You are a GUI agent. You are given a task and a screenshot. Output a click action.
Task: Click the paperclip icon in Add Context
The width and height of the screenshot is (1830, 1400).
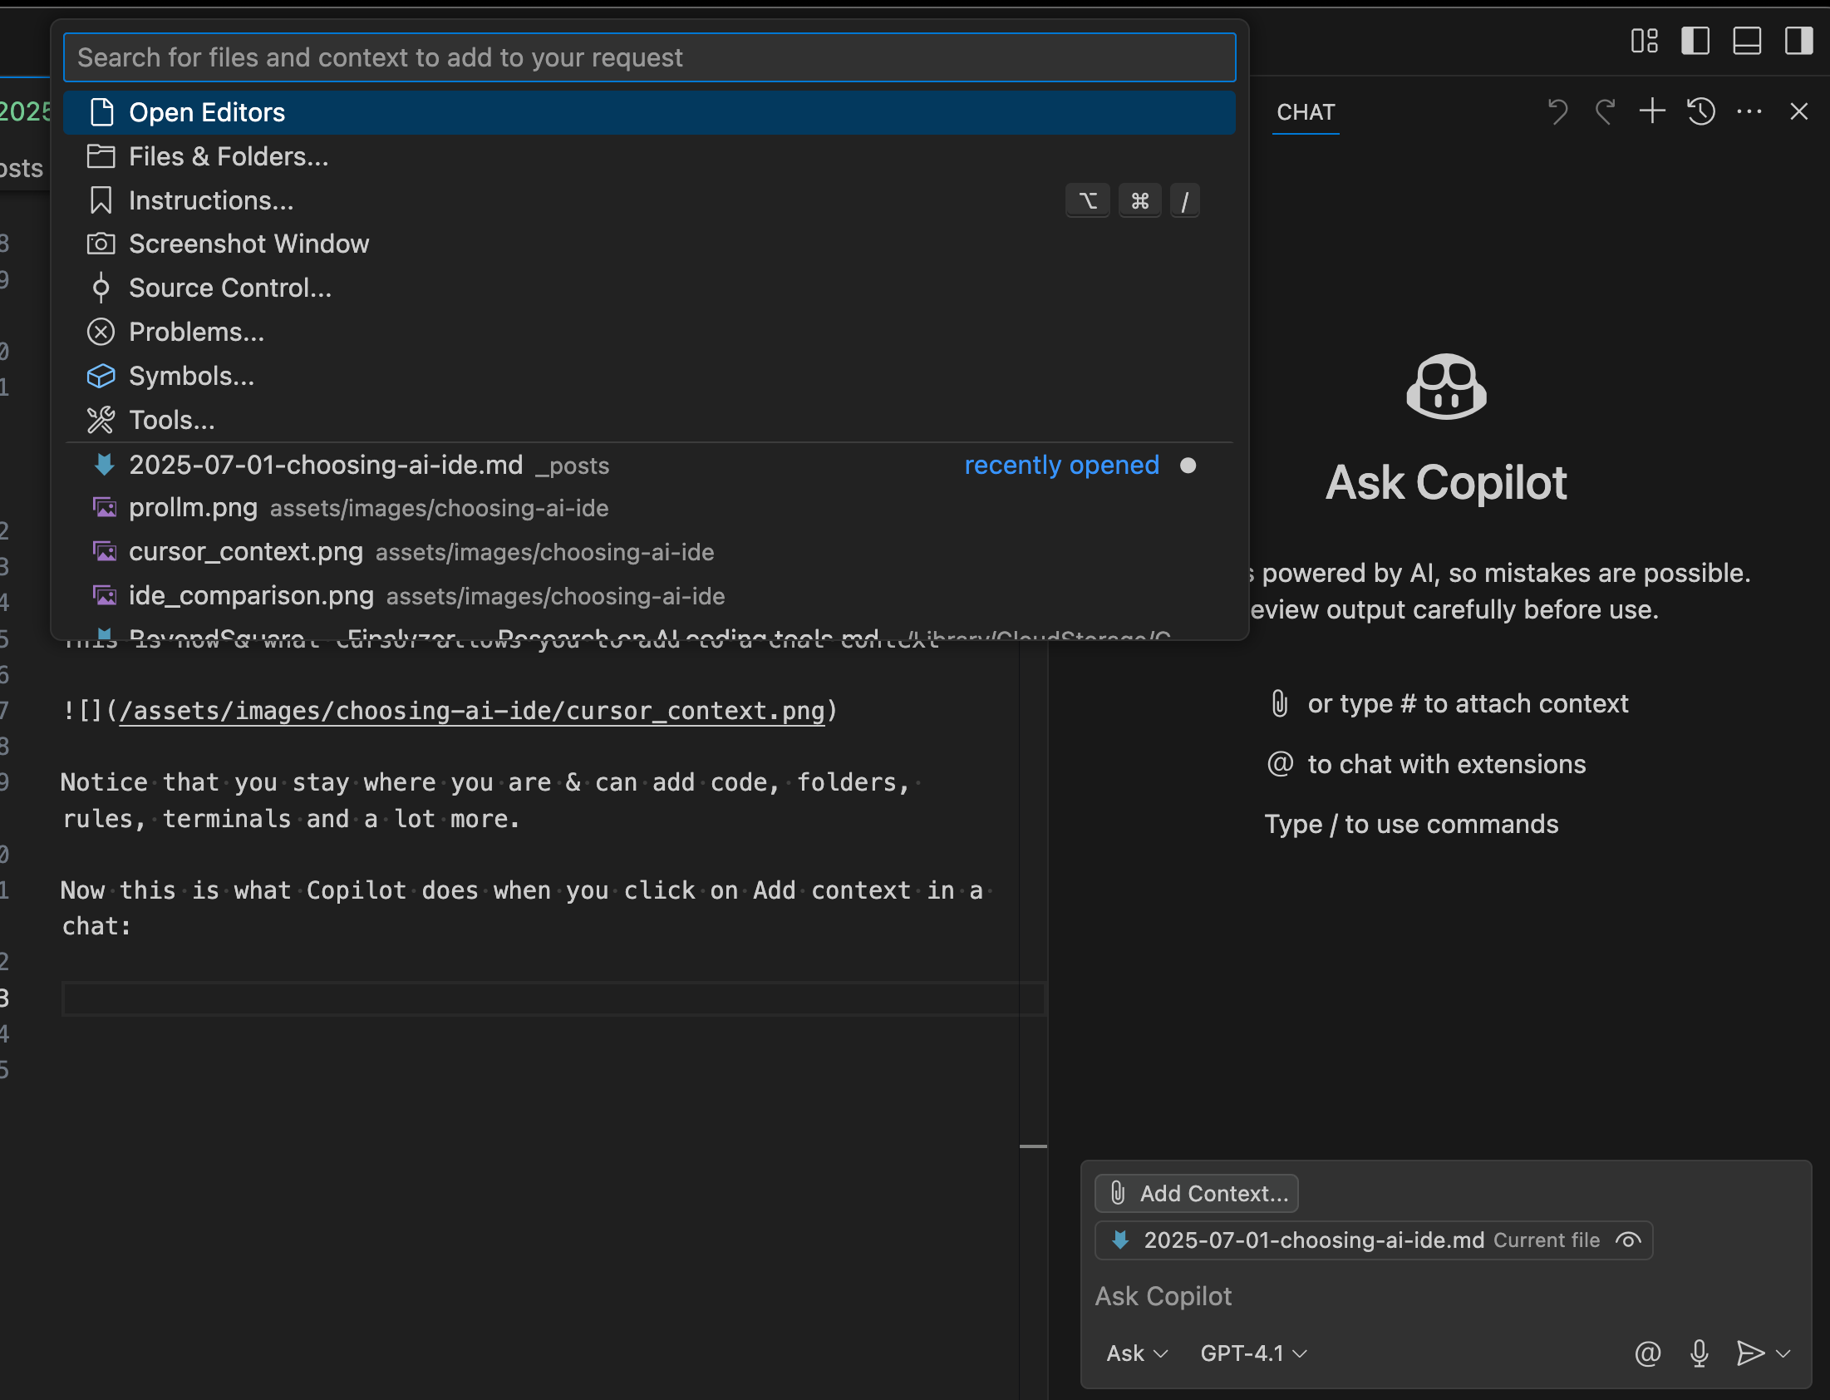[1118, 1193]
